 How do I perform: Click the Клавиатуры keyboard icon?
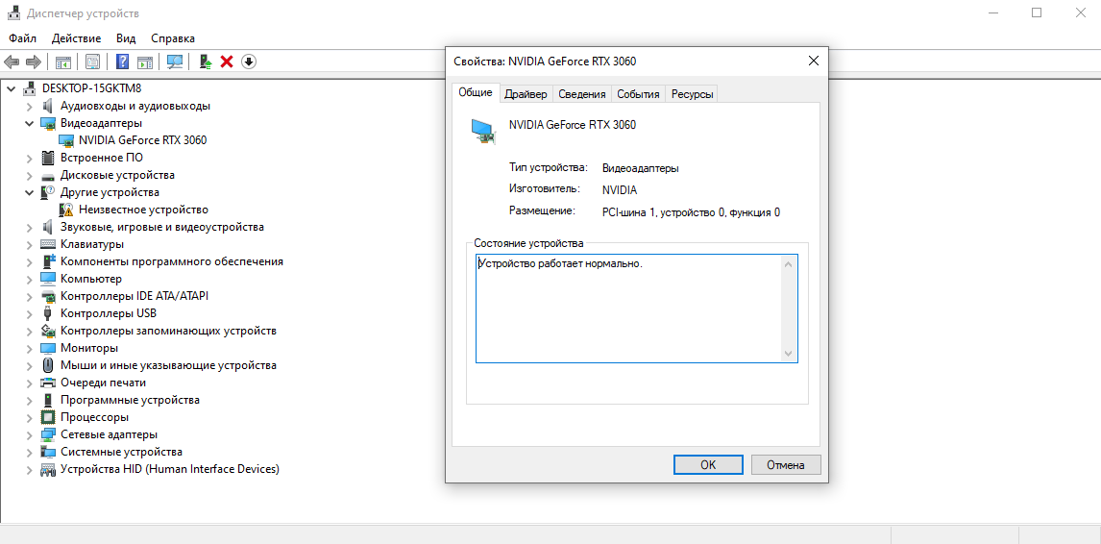48,244
